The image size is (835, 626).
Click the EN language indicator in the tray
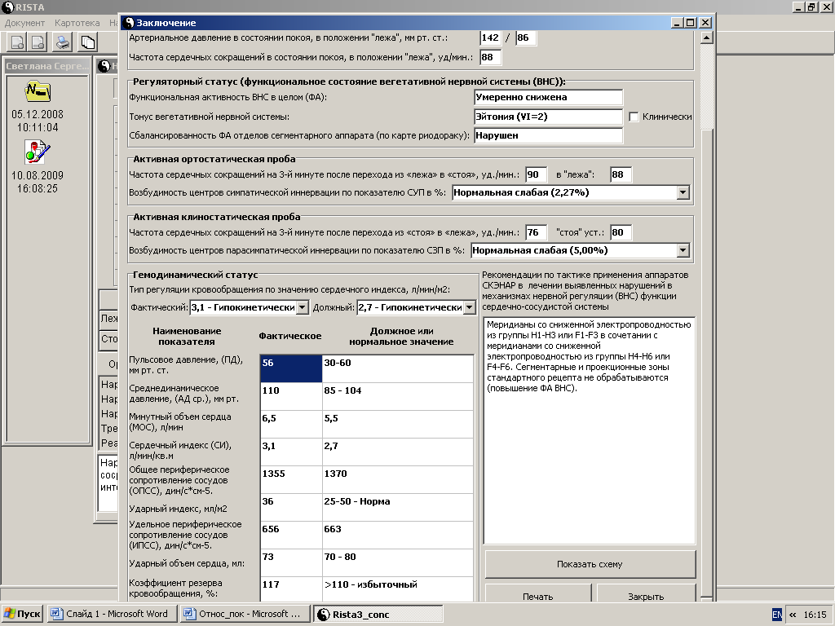(777, 615)
